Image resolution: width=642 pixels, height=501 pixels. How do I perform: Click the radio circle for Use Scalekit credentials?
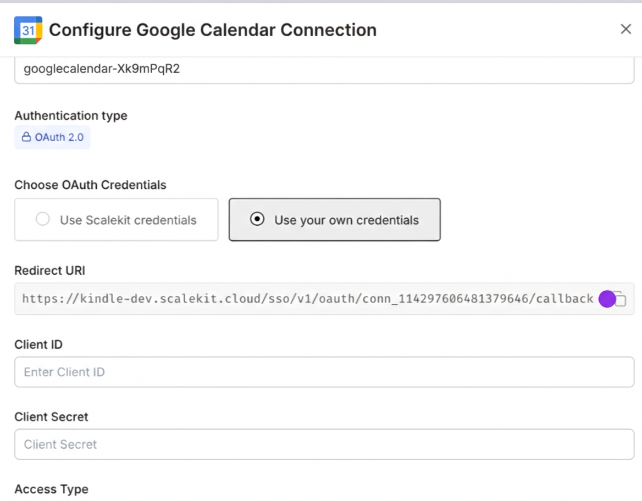pyautogui.click(x=42, y=219)
